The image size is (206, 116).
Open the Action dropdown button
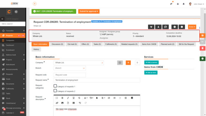192,27
